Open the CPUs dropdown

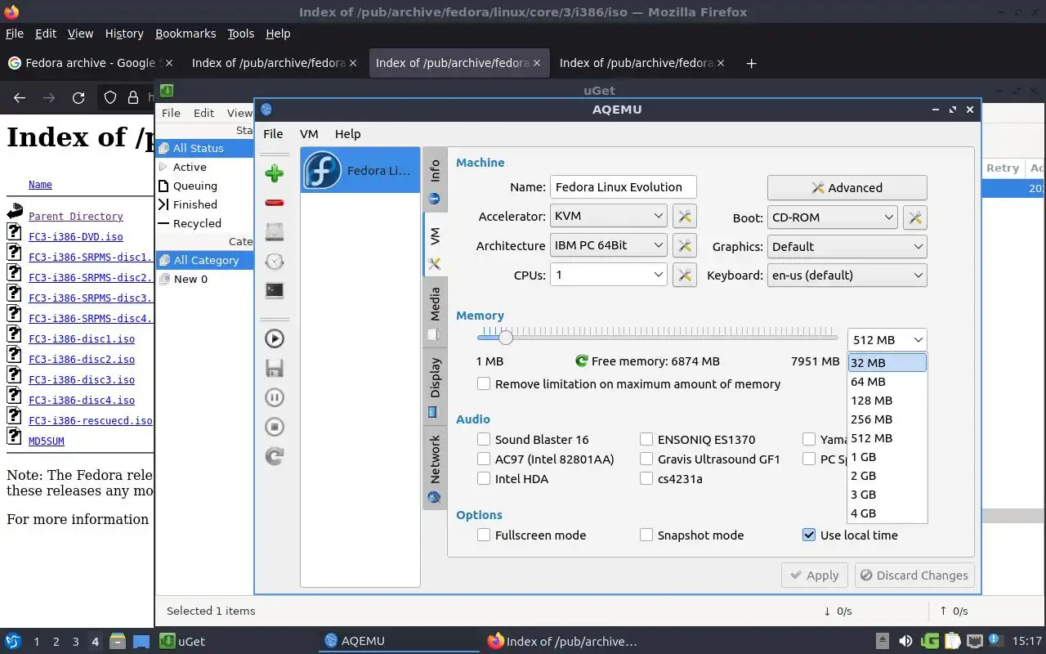tap(609, 275)
